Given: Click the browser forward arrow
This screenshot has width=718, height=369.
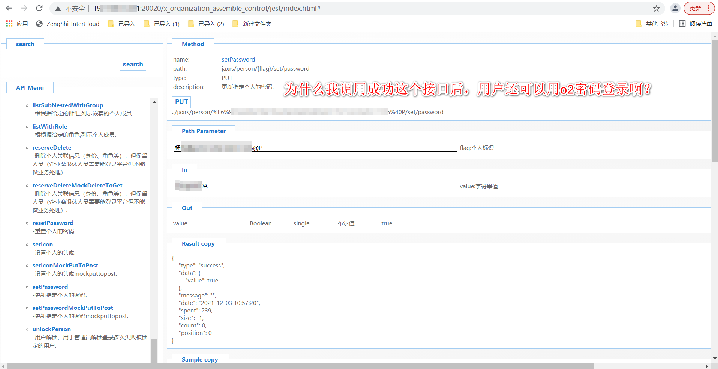Looking at the screenshot, I should (24, 8).
